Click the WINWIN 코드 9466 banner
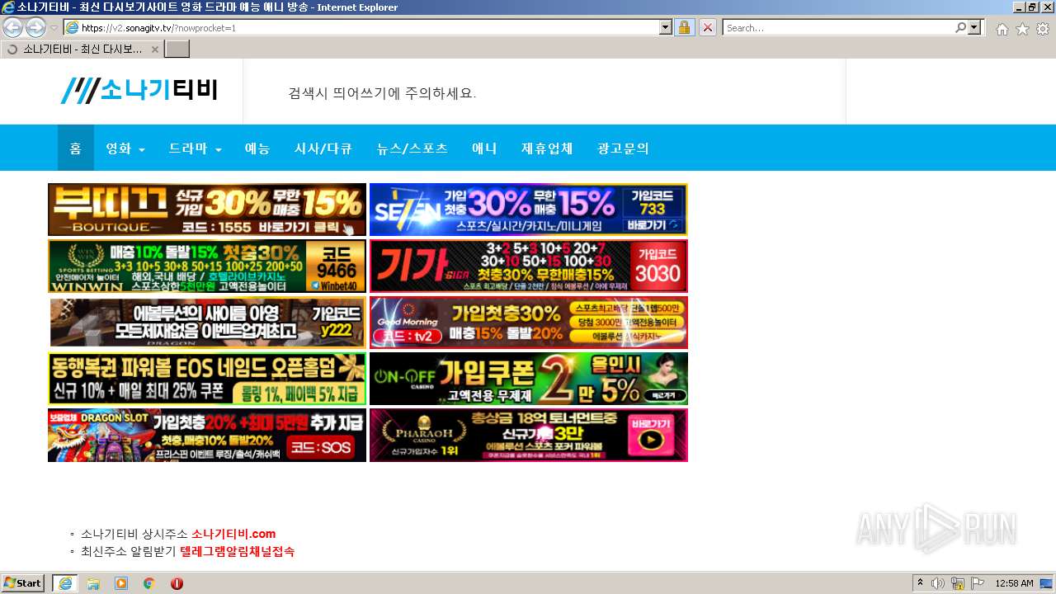Viewport: 1056px width, 594px height. click(x=207, y=266)
